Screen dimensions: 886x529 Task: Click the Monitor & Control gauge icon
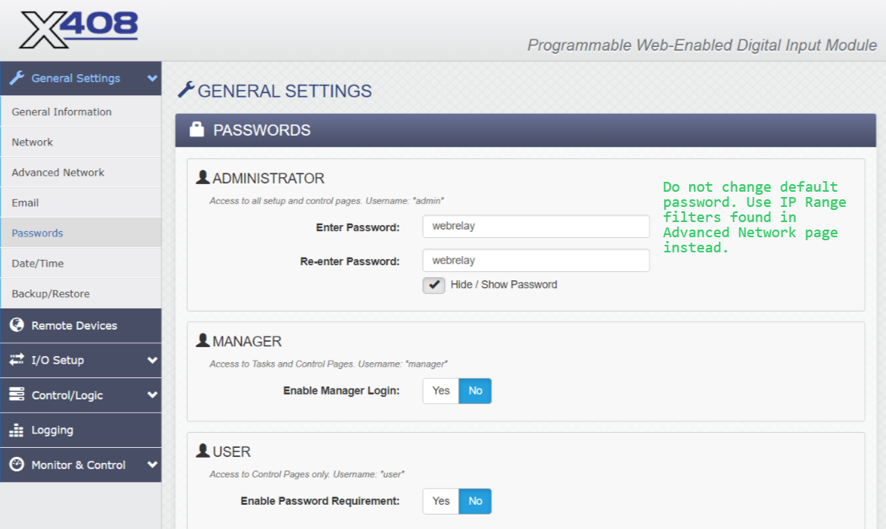pyautogui.click(x=17, y=465)
